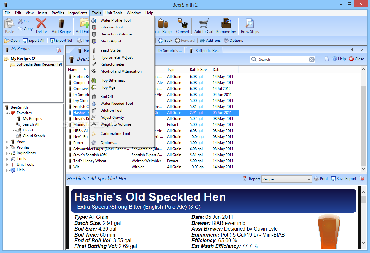Open the Unit Tools menu in the menu bar
The height and width of the screenshot is (253, 370).
point(114,13)
